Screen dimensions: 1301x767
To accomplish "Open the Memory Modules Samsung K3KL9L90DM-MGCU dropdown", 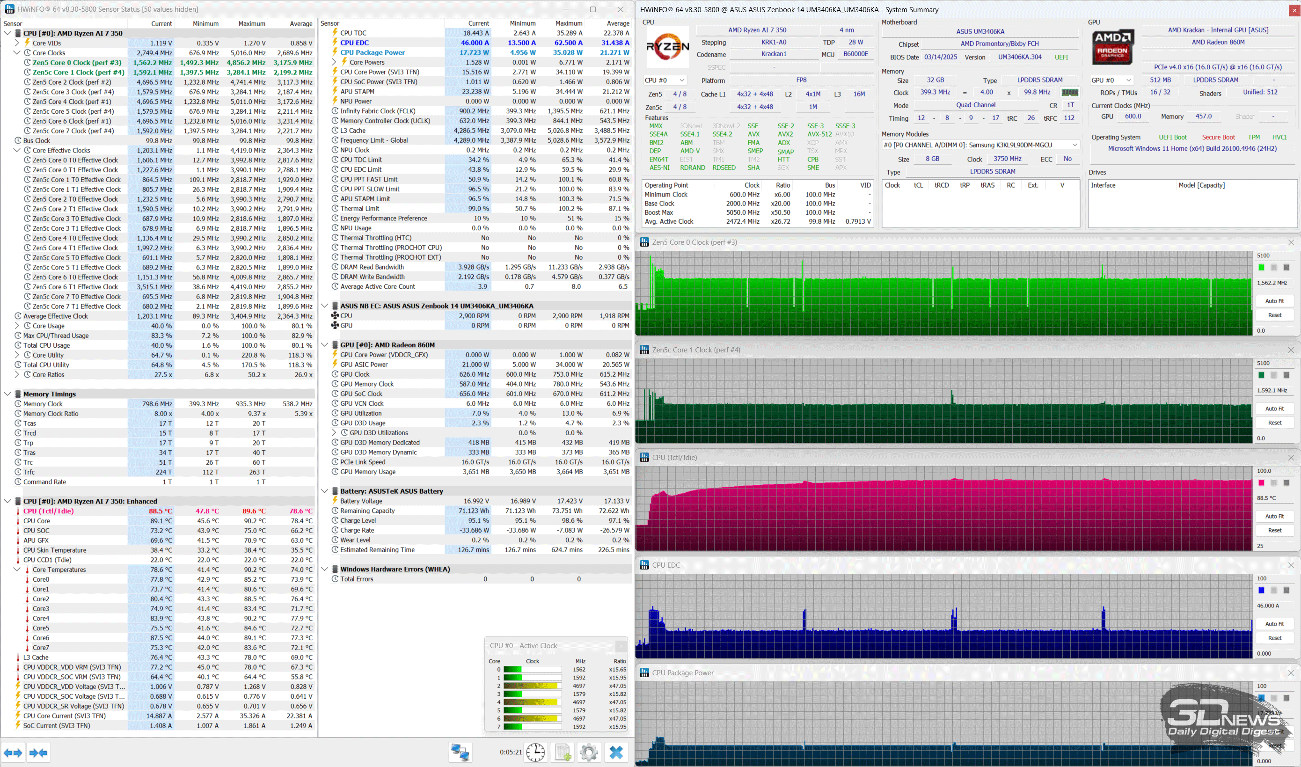I will tap(980, 145).
